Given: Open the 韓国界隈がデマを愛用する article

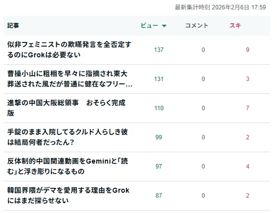Looking at the screenshot, I should point(68,196).
